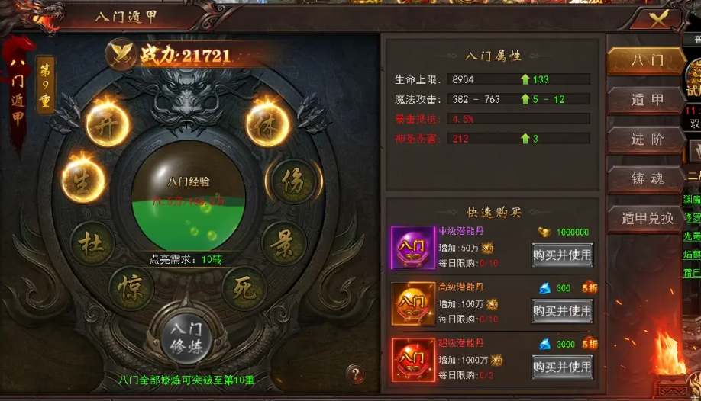701x401 pixels.
Task: Switch to the 遁甲 tab
Action: point(645,100)
